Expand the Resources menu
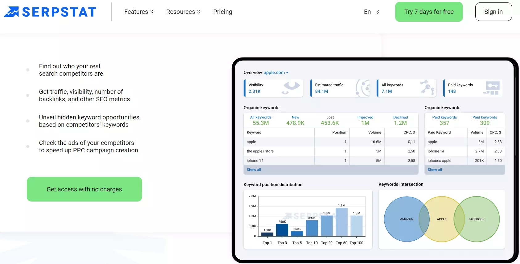This screenshot has height=264, width=520. click(x=183, y=12)
